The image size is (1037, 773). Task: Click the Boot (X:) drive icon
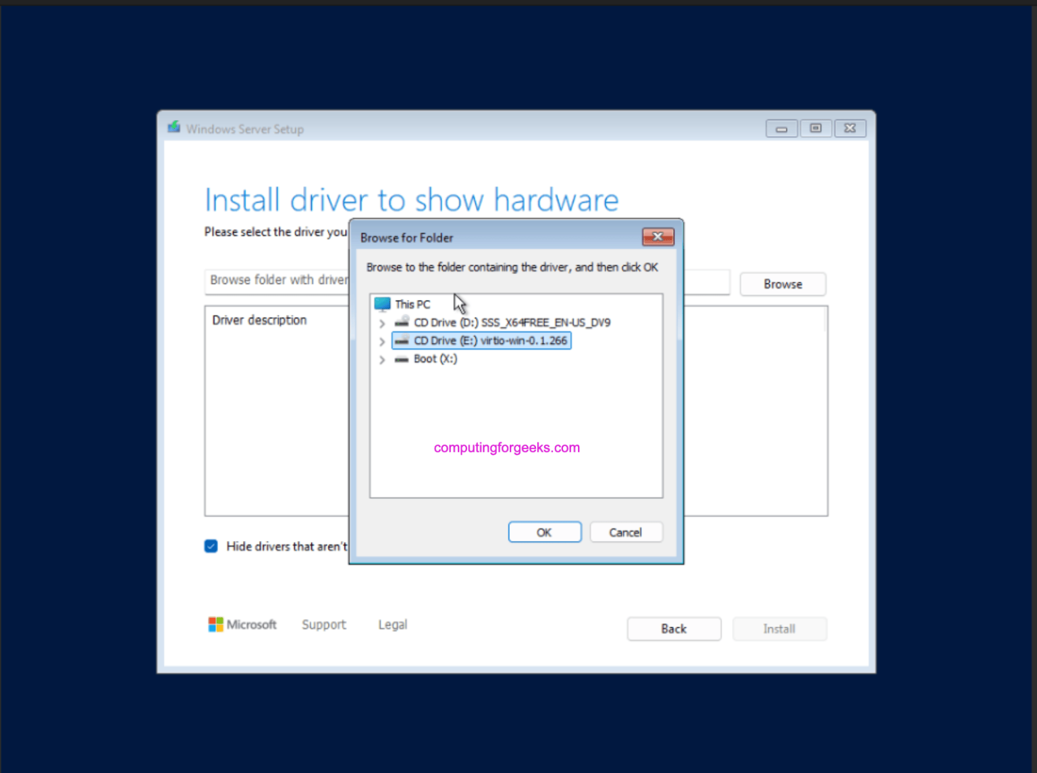402,359
